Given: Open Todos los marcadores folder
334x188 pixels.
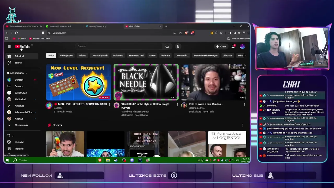Looking at the screenshot, I should (238, 39).
